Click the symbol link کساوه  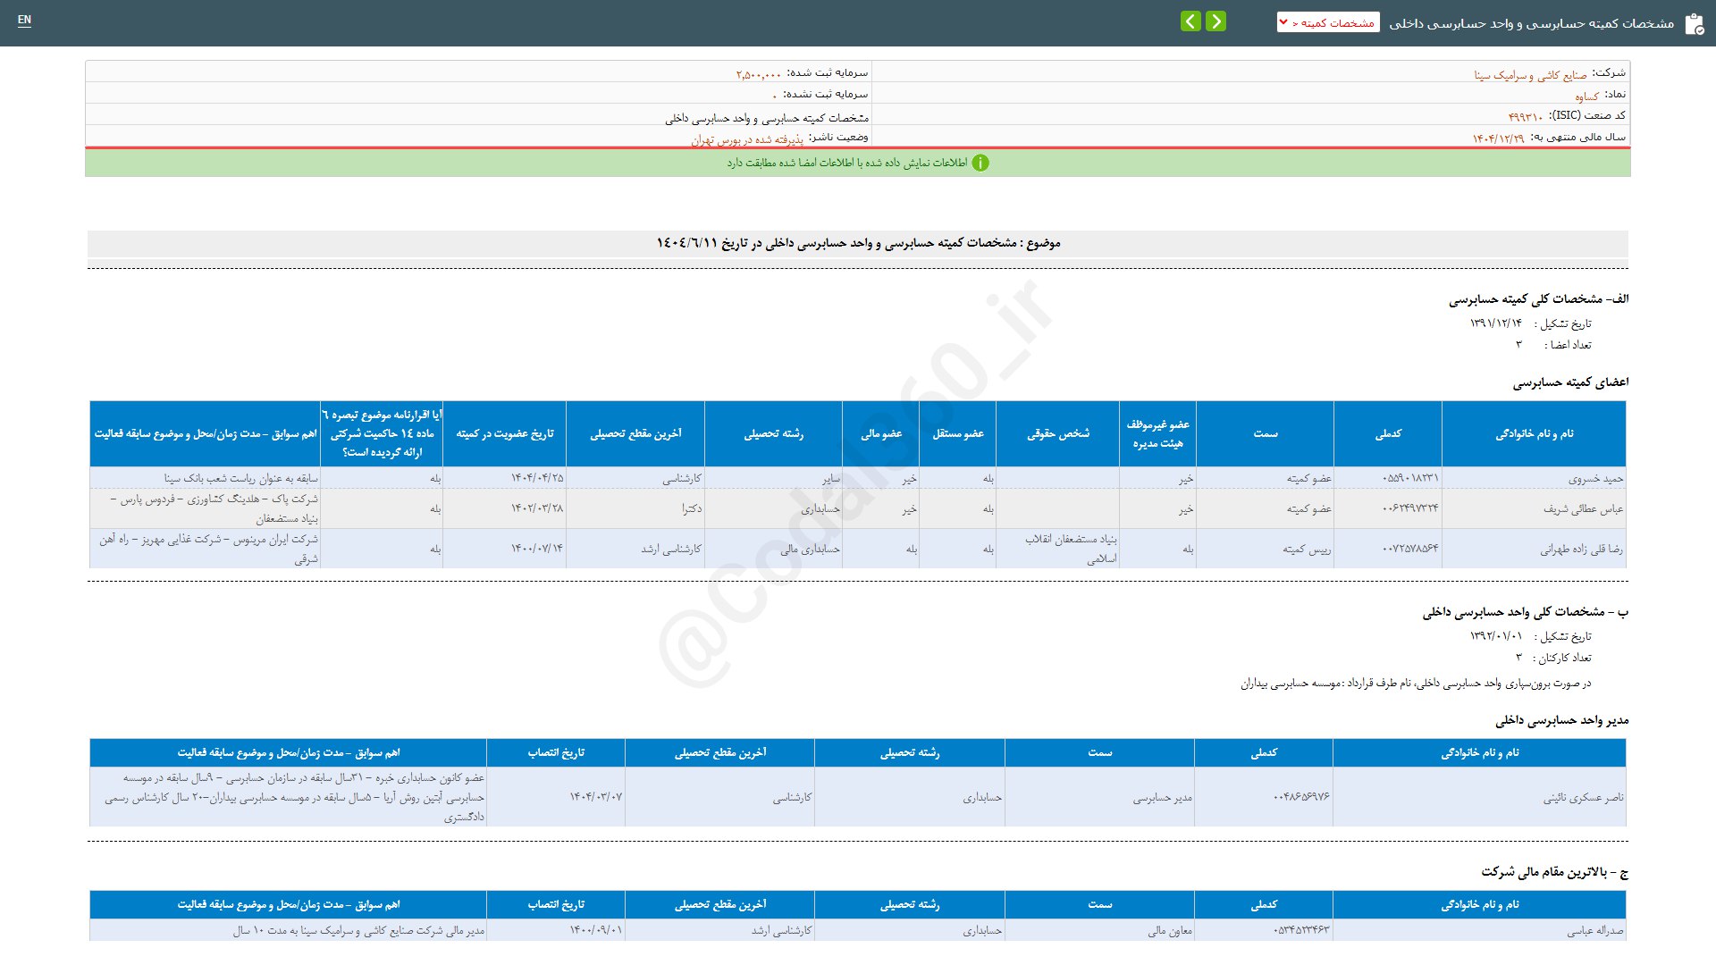point(1586,96)
